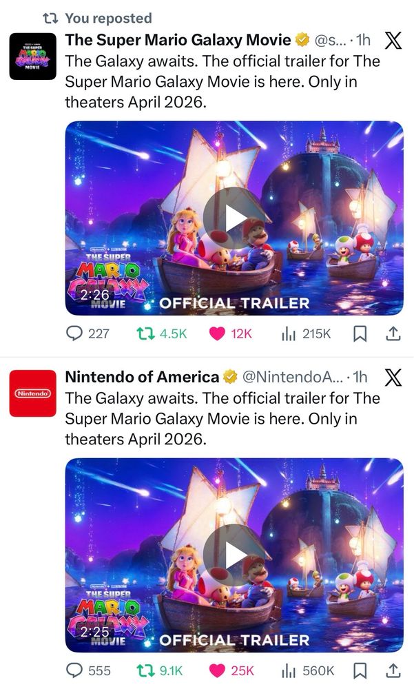Undo repost on Super Mario Galaxy Movie post
This screenshot has height=689, width=414.
click(161, 334)
